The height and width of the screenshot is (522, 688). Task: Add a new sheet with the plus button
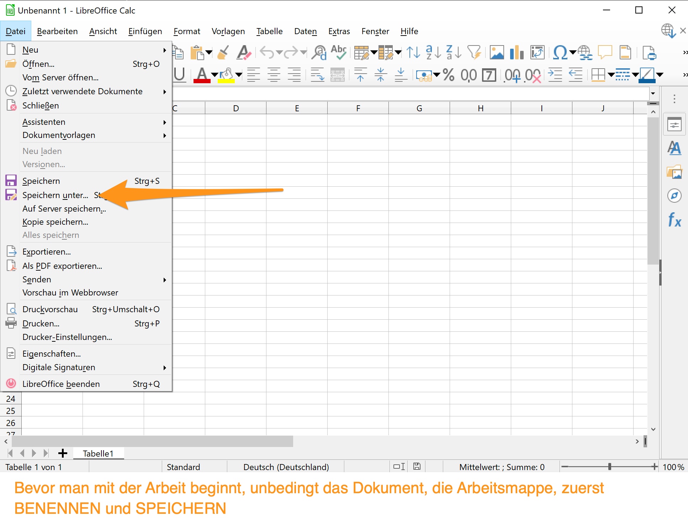[x=63, y=453]
